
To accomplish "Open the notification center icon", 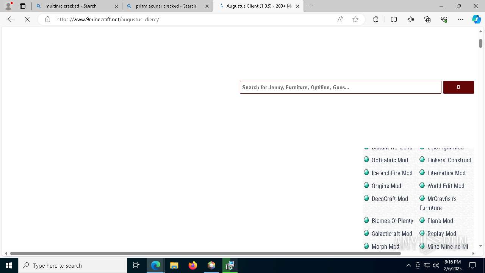I will click(x=472, y=265).
